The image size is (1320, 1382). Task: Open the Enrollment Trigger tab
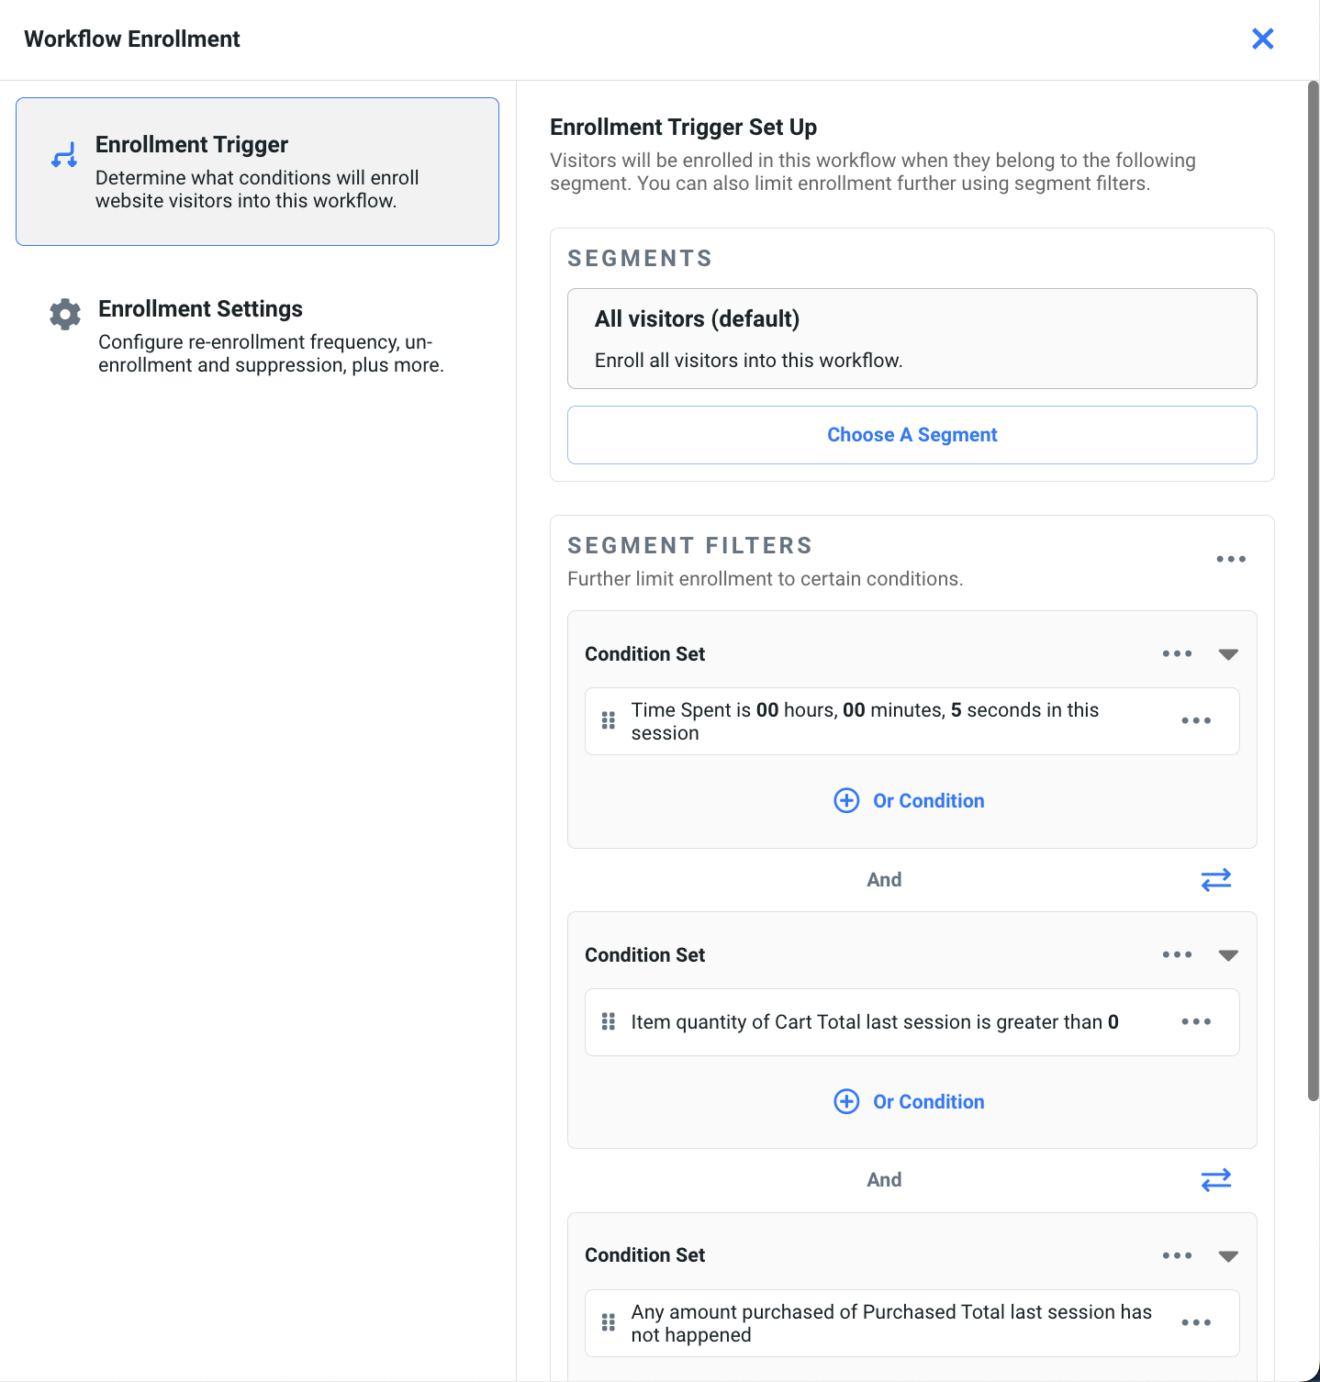[257, 172]
